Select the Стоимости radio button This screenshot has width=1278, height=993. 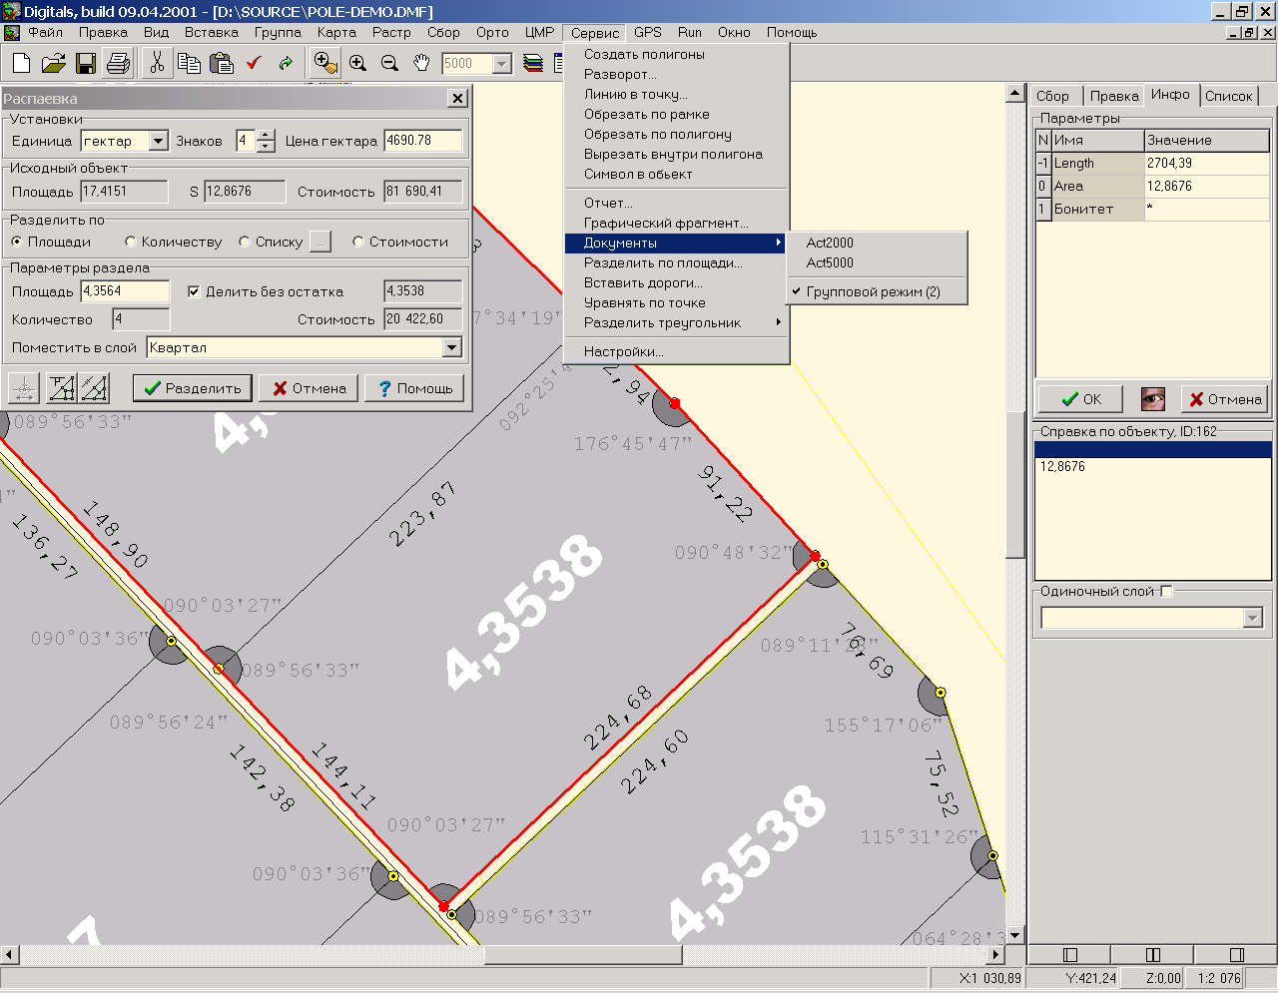tap(358, 242)
